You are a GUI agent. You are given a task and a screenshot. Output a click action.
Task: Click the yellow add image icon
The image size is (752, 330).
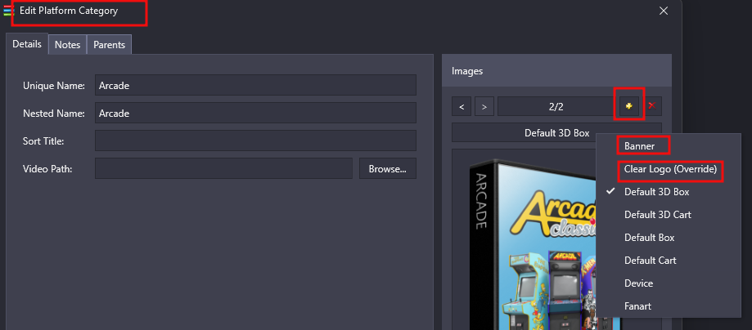[629, 106]
